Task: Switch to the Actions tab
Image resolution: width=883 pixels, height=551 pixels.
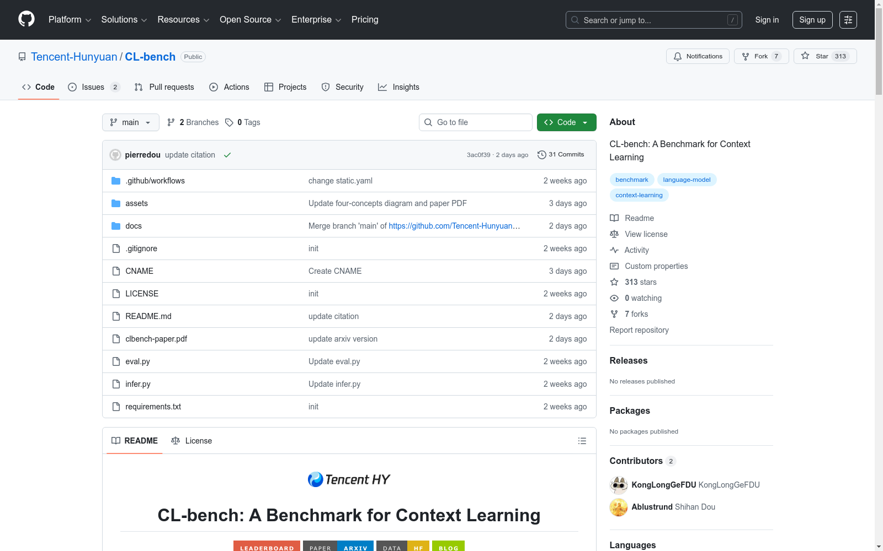Action: click(x=229, y=87)
